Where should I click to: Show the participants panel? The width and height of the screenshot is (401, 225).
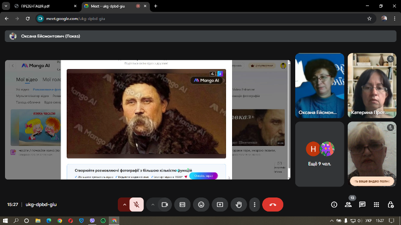pyautogui.click(x=348, y=204)
